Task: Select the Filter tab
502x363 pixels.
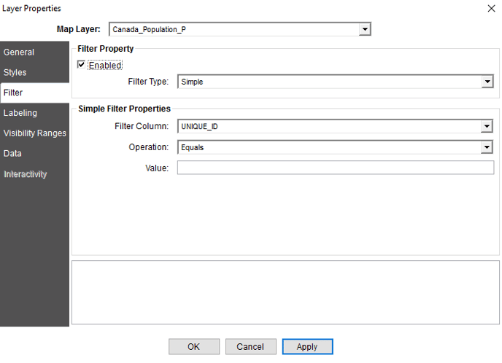Action: [34, 93]
